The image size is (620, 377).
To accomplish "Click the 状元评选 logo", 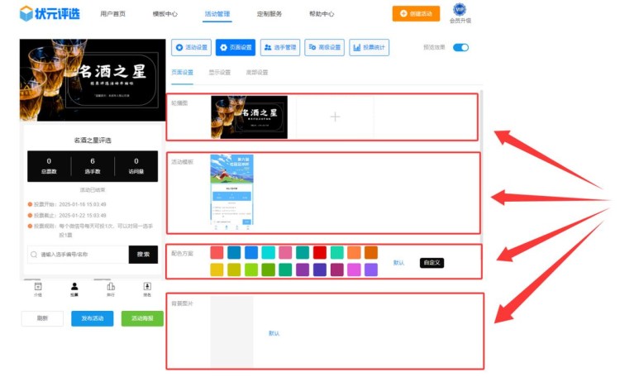I will pos(50,13).
